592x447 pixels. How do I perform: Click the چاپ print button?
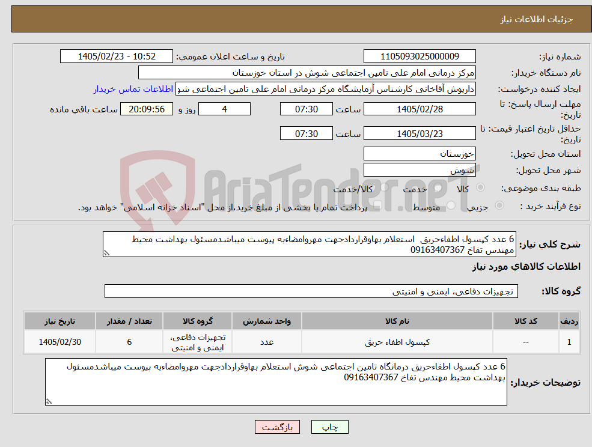pyautogui.click(x=329, y=427)
